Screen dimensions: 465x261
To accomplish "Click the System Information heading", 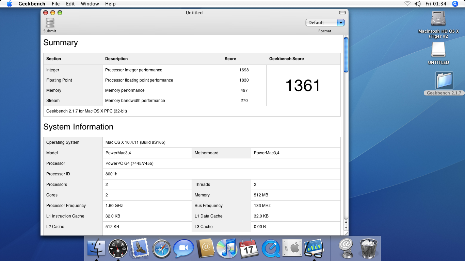I will click(78, 127).
